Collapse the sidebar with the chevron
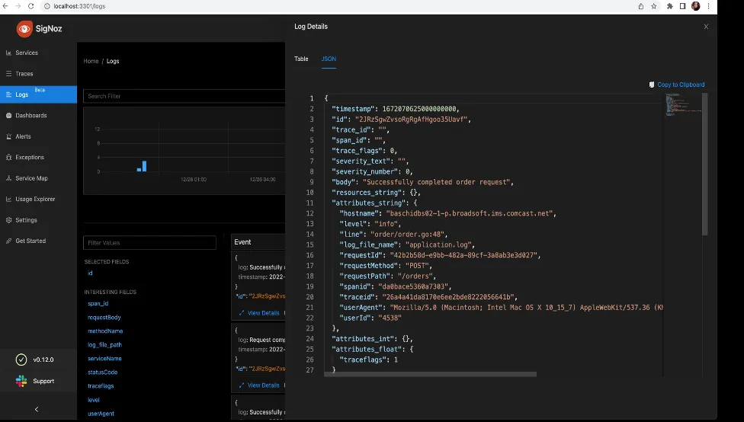The width and height of the screenshot is (744, 422). click(x=37, y=409)
